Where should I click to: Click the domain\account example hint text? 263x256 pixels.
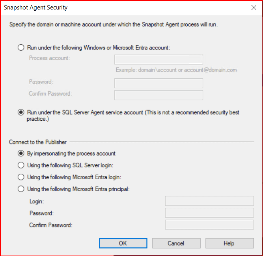point(176,70)
